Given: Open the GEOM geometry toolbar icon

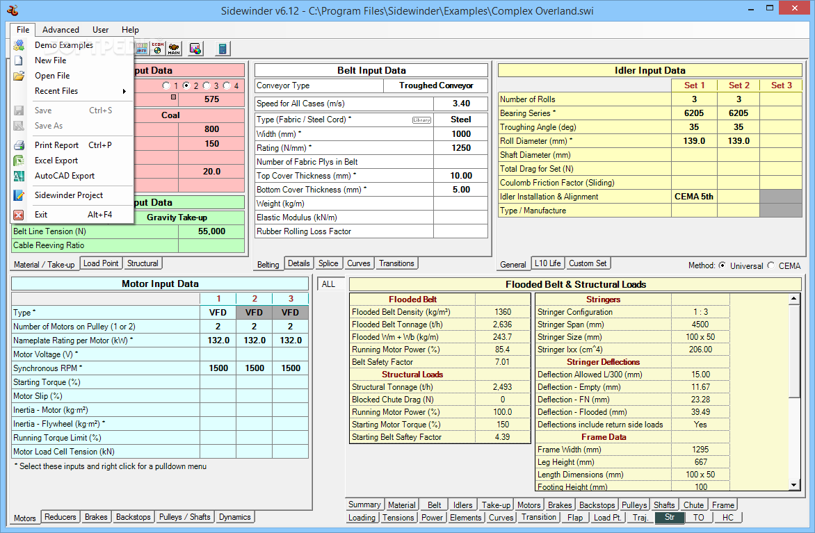Looking at the screenshot, I should click(x=157, y=49).
